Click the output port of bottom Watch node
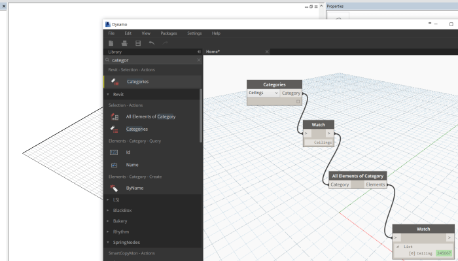Screen dimensions: 458x261 (450, 237)
